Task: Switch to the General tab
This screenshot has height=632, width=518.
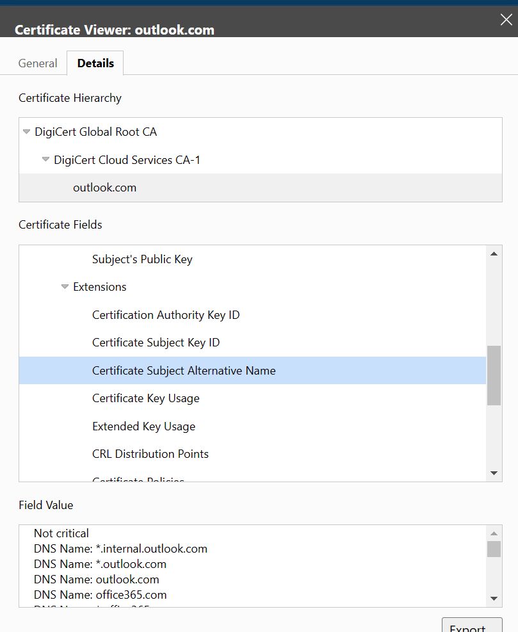Action: pyautogui.click(x=38, y=63)
